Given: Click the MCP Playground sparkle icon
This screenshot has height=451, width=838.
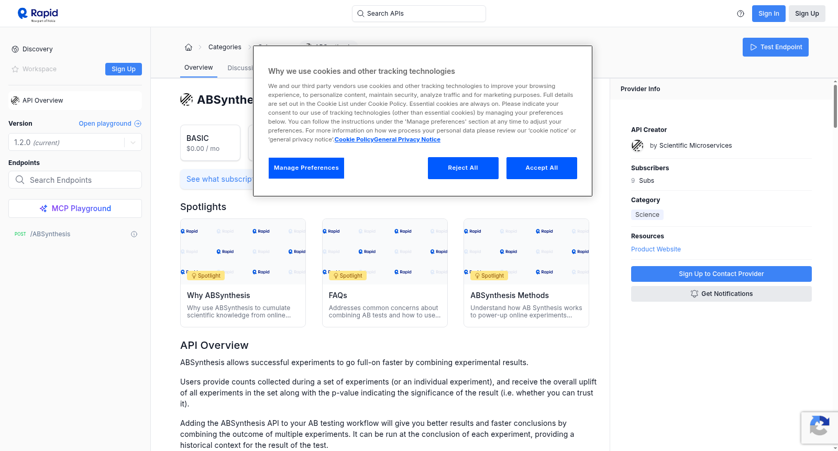Looking at the screenshot, I should (43, 208).
